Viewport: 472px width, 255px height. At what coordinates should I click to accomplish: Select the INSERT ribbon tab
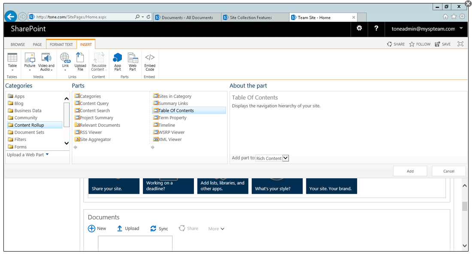(x=86, y=45)
